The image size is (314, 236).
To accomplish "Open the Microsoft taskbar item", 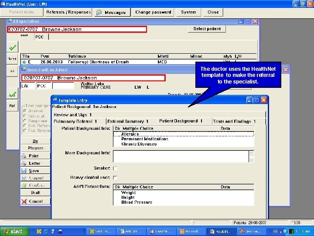I will (x=192, y=231).
